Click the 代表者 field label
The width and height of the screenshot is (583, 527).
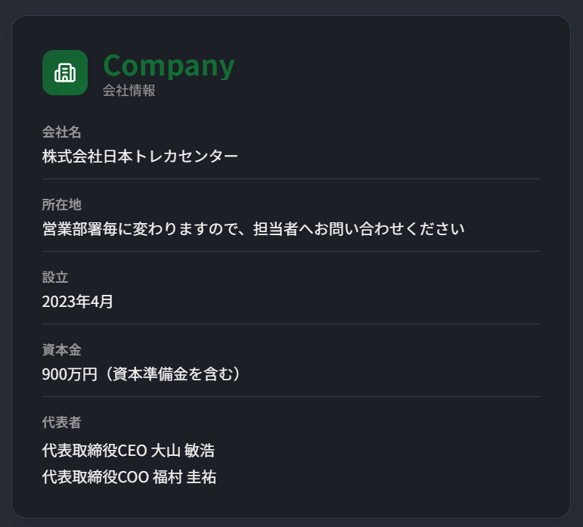click(x=61, y=423)
